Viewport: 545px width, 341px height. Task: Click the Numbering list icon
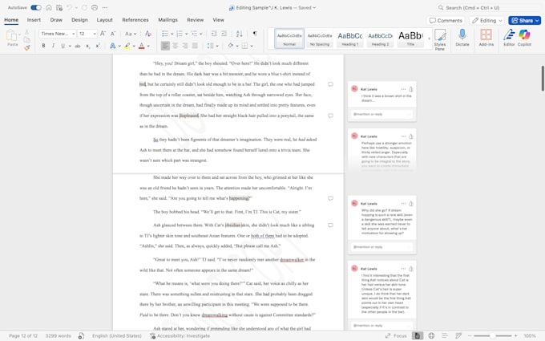180,34
